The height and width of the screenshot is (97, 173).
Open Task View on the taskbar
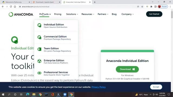(x=21, y=95)
